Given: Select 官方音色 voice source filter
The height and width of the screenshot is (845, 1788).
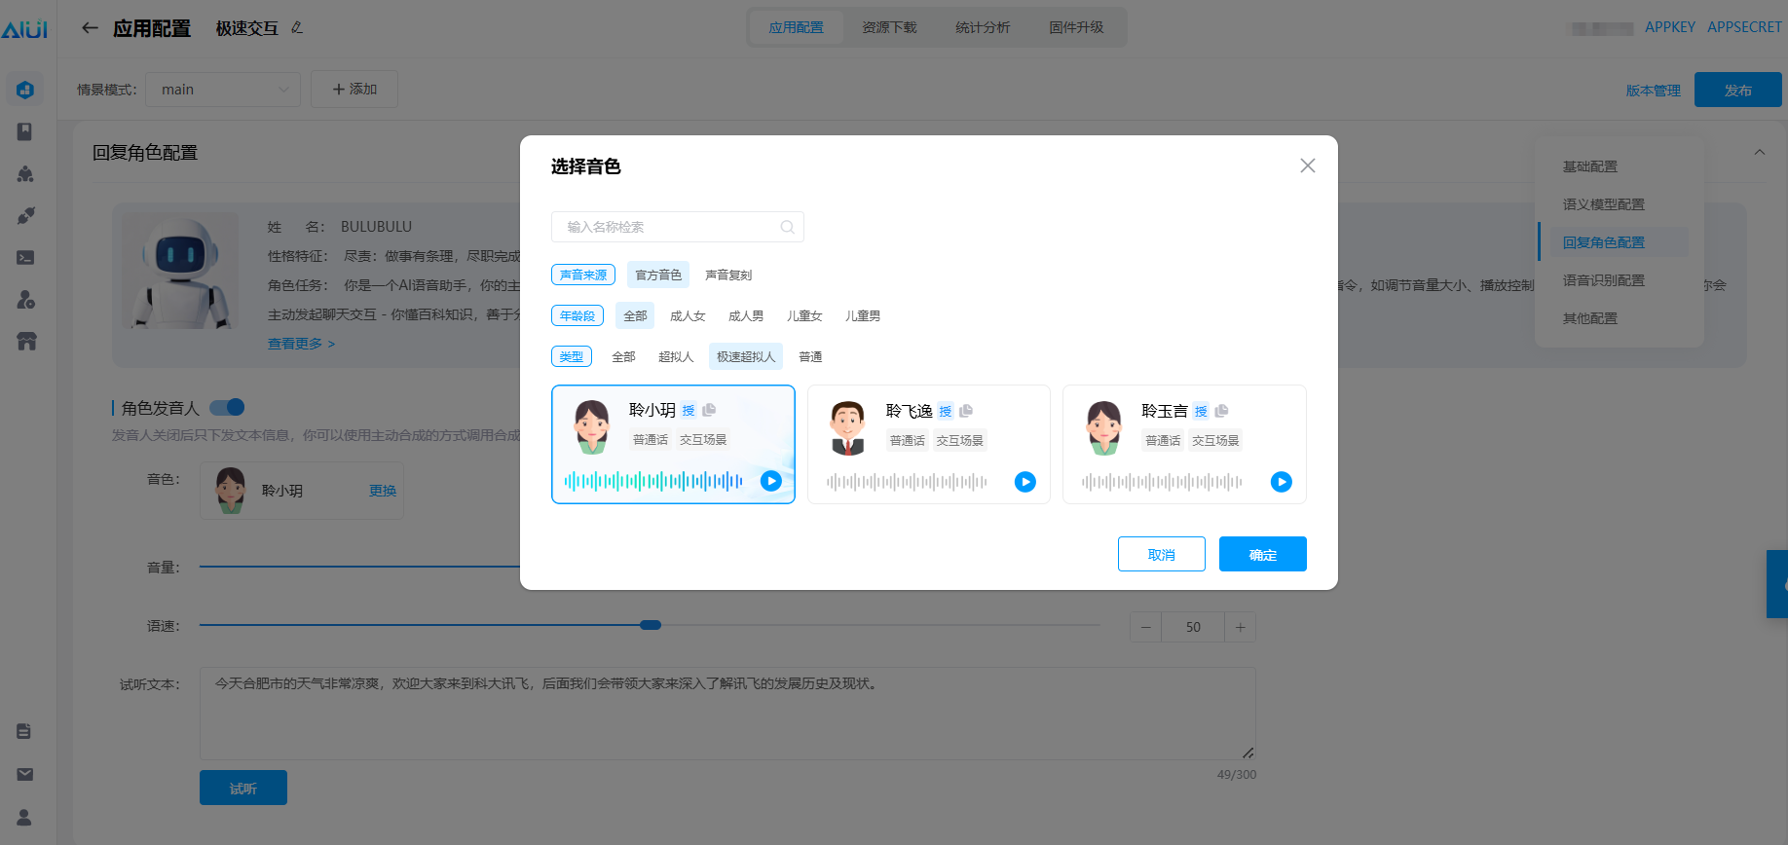Looking at the screenshot, I should (x=658, y=275).
